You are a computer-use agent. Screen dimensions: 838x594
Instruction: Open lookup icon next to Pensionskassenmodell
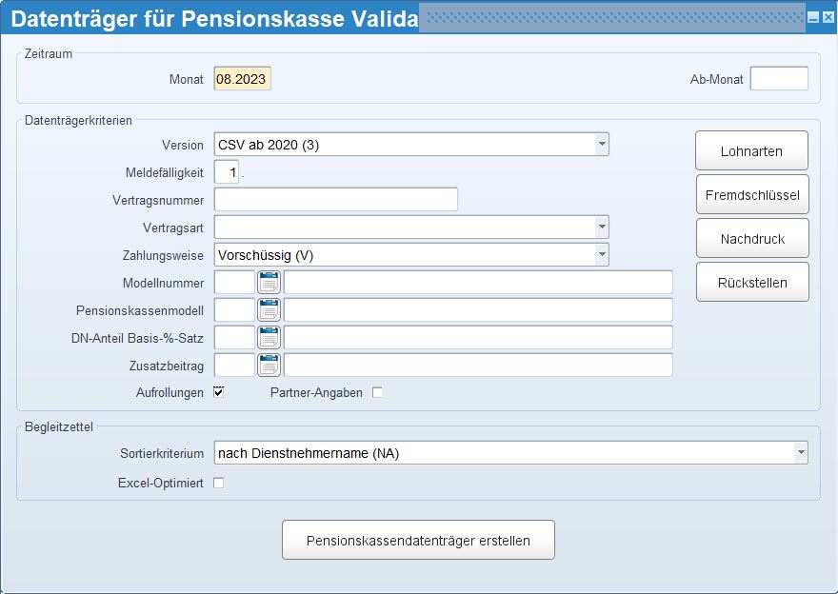(269, 310)
